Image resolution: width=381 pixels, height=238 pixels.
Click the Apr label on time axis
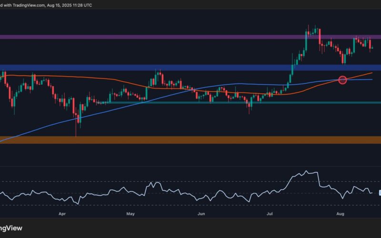pyautogui.click(x=62, y=215)
